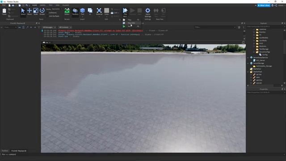This screenshot has height=161, width=286.
Task: Expand the AKM tool item
Action: 251,77
